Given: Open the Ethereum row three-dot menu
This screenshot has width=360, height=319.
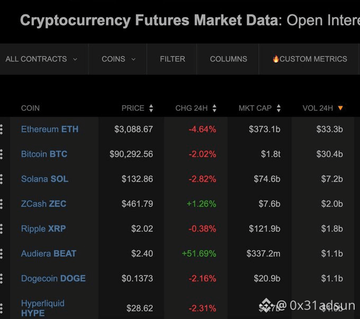Looking at the screenshot, I should [x=2, y=129].
